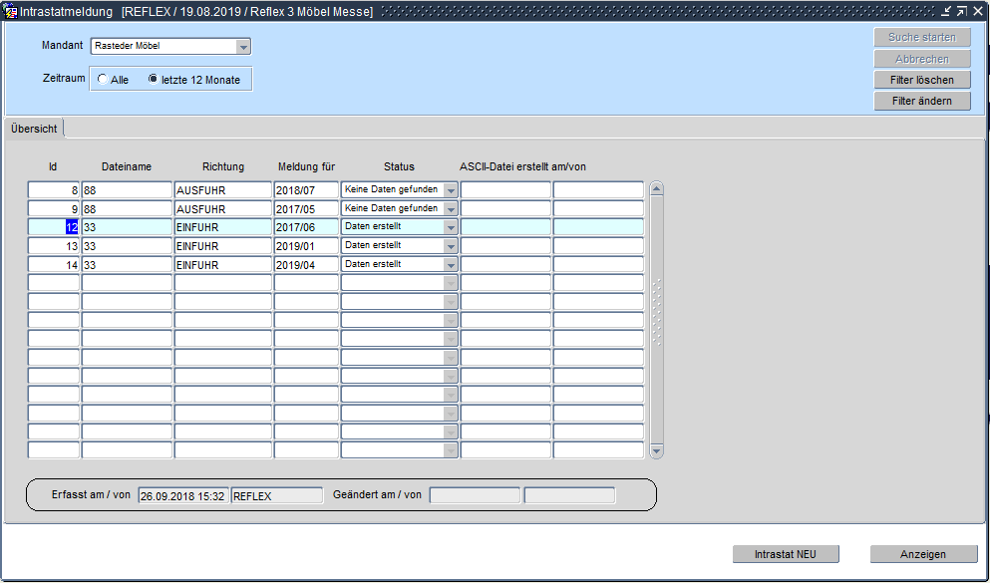Expand Status dropdown for row Id 12

click(x=451, y=227)
